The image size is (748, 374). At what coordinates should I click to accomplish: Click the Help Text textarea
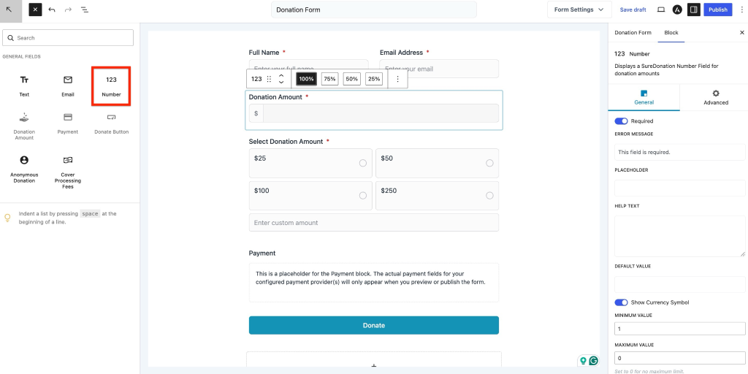click(680, 236)
